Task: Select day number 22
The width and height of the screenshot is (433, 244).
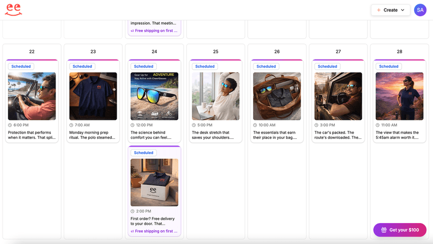Action: coord(32,51)
